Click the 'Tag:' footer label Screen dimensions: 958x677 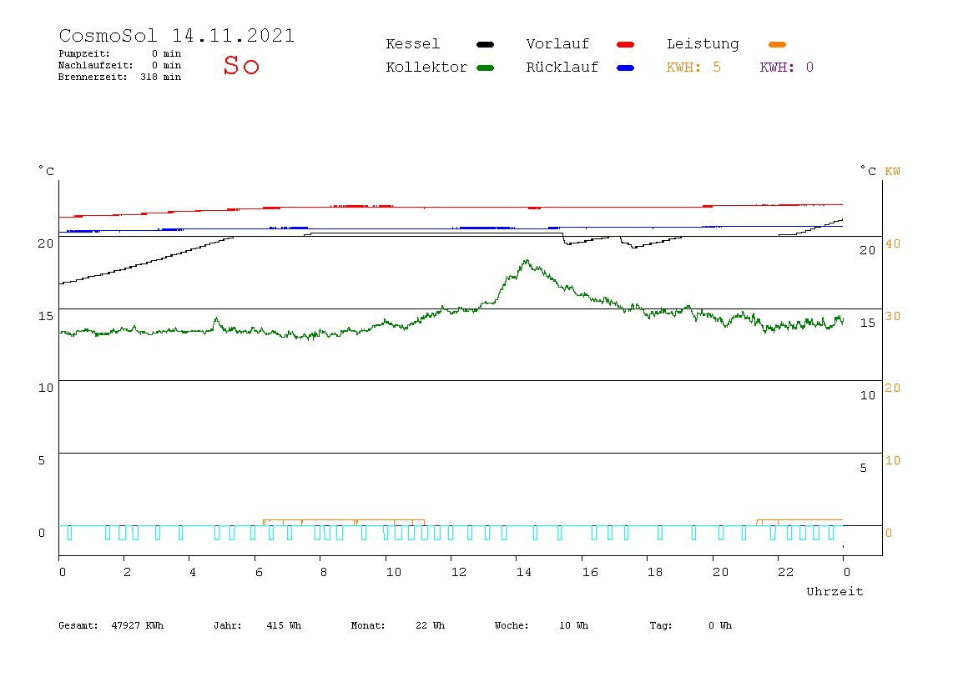[x=660, y=625]
